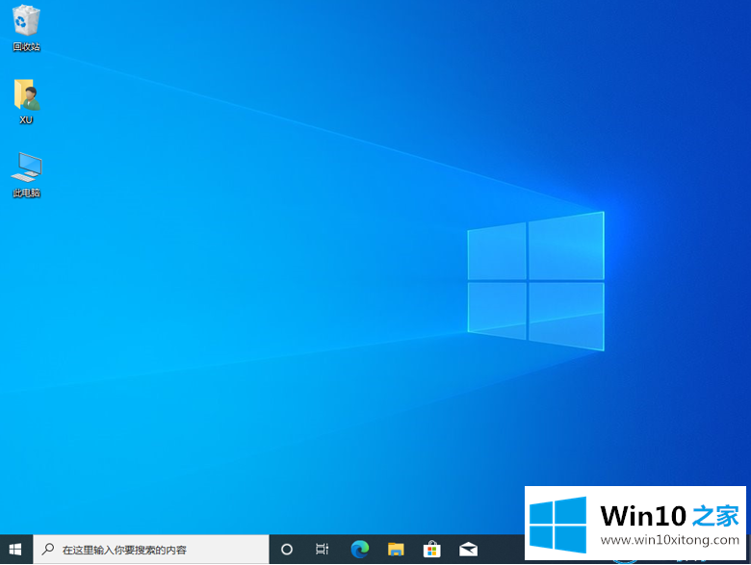751x565 pixels.
Task: Open Microsoft Store from the taskbar
Action: [431, 550]
